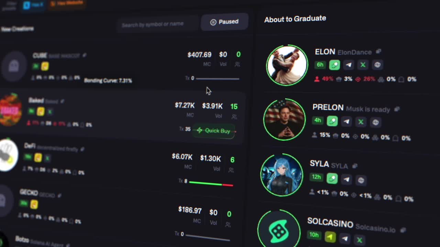Click DeFi token's green-red transaction bar
Screen dimensions: 440x247
click(211, 184)
